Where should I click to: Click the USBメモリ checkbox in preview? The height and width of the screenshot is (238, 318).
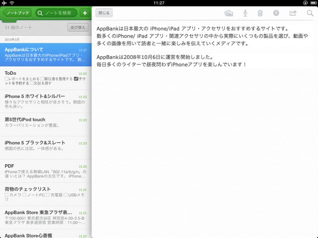pos(66,195)
